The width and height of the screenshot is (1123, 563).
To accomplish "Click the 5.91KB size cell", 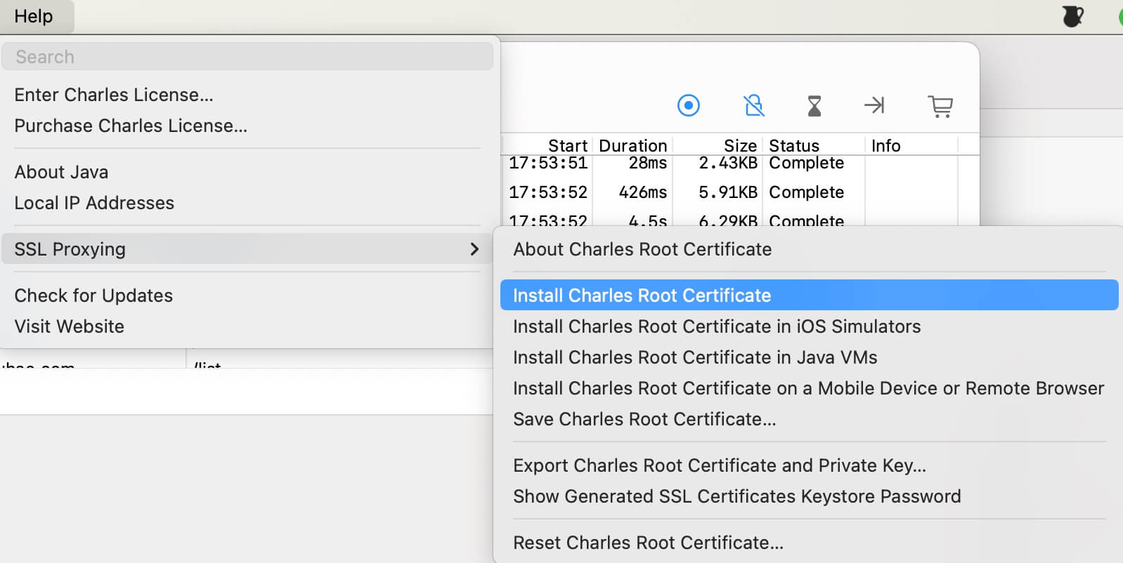I will coord(728,192).
